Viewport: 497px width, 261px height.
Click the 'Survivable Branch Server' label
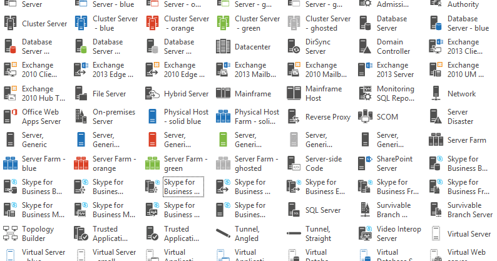[x=470, y=210]
